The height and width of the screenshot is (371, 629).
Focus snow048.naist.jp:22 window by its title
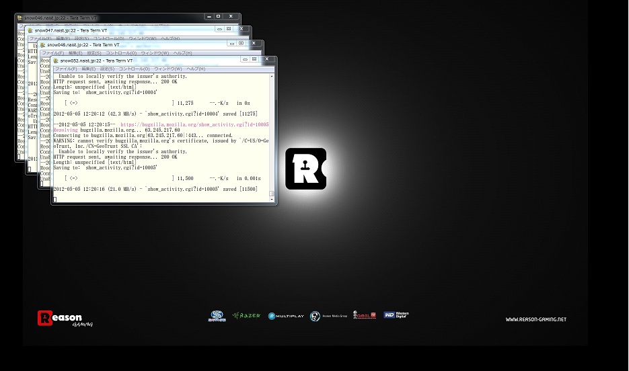83,45
